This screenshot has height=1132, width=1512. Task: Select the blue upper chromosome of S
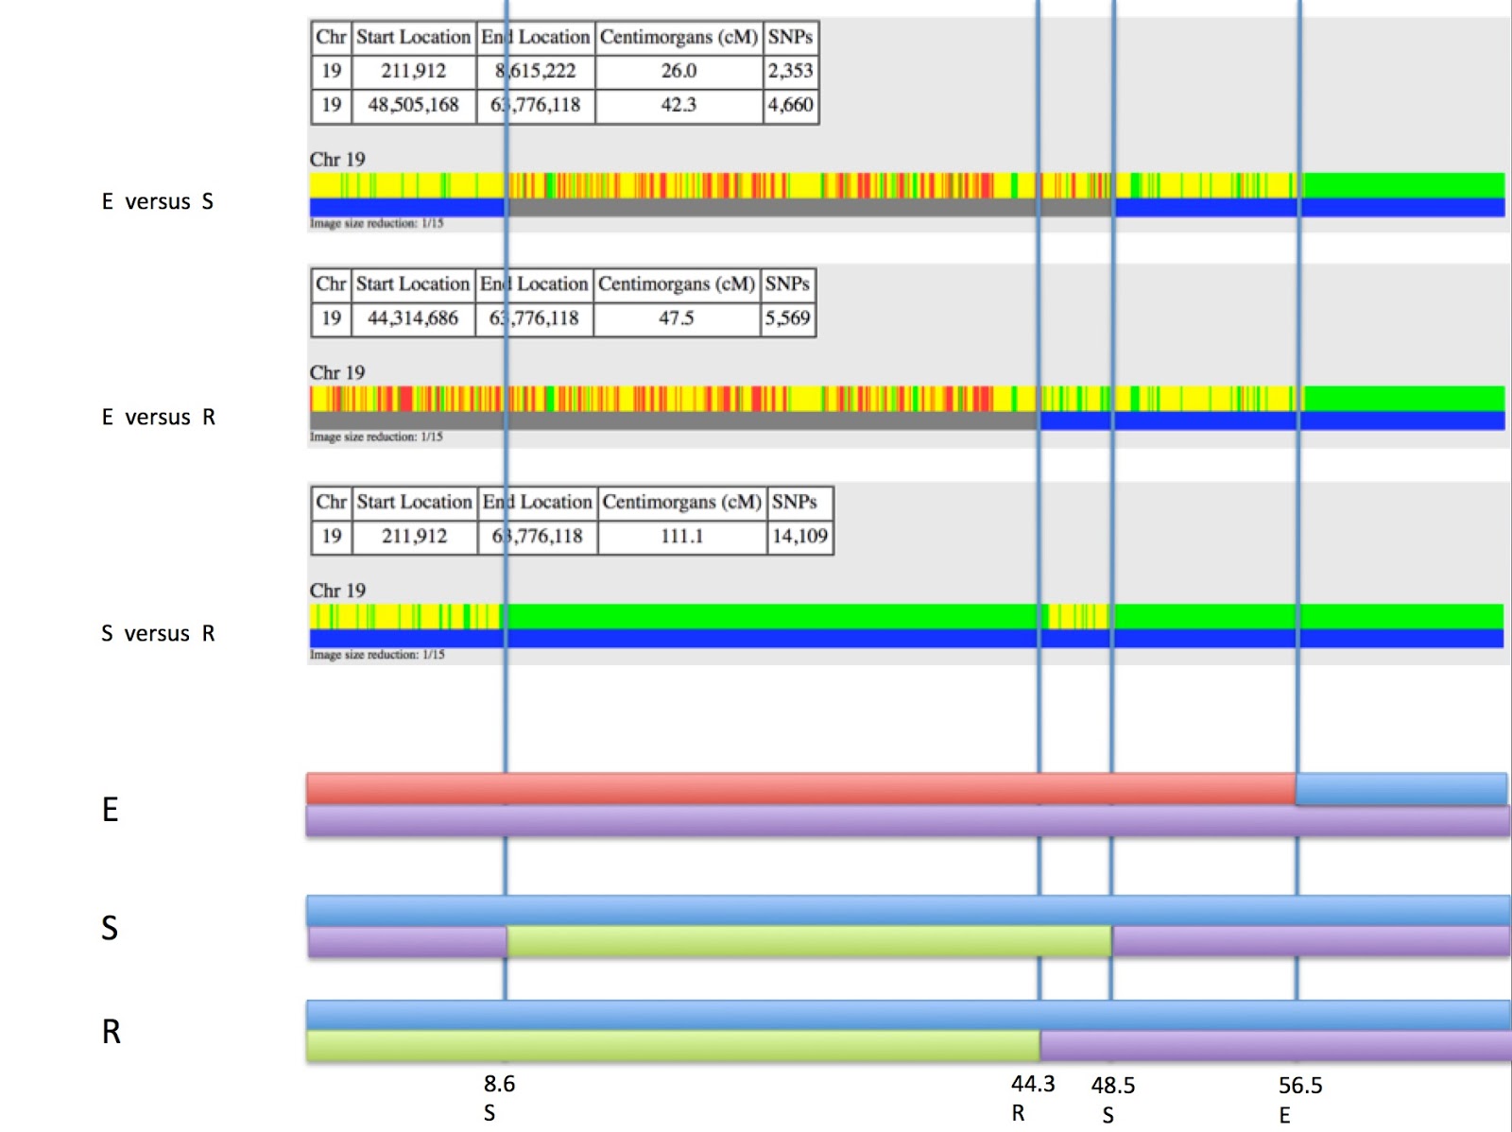pyautogui.click(x=756, y=907)
